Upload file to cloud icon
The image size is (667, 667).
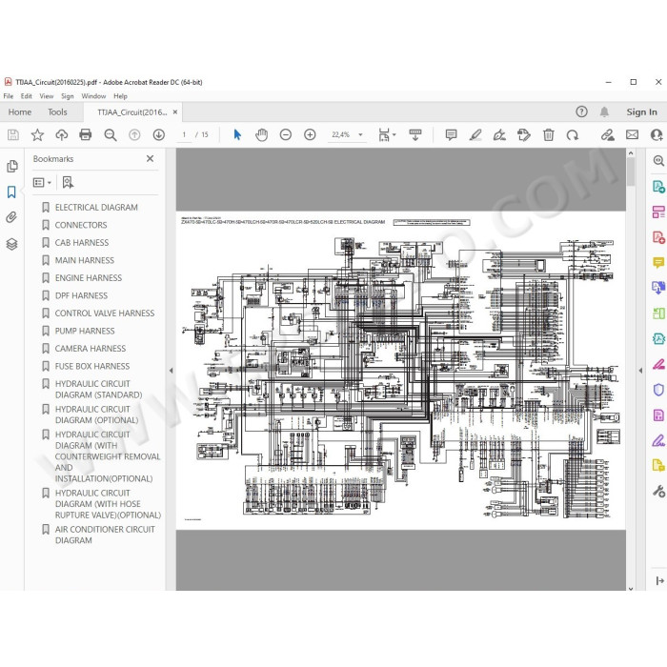[x=62, y=135]
